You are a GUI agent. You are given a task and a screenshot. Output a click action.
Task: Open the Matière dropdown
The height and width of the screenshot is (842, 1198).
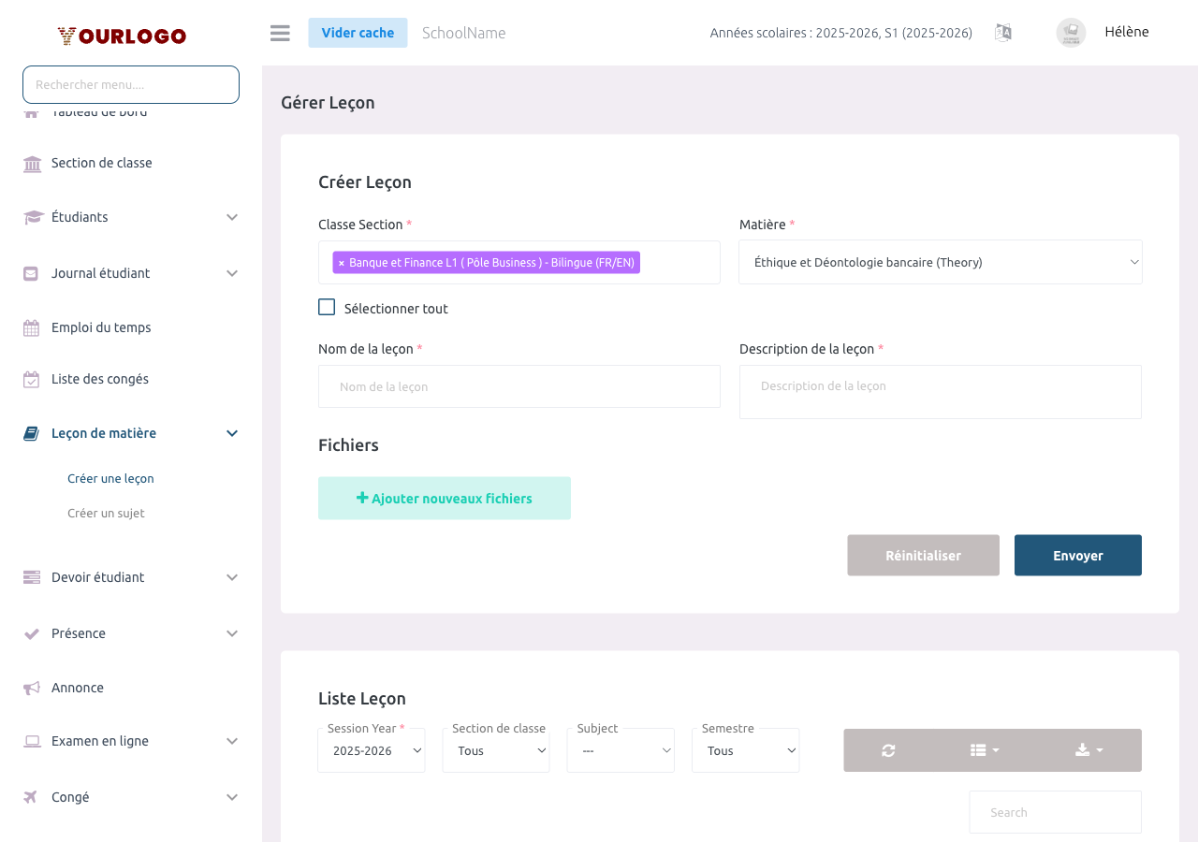point(940,263)
